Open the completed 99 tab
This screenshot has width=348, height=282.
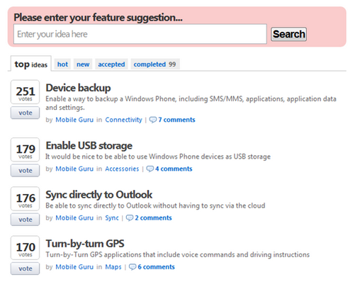click(x=155, y=64)
